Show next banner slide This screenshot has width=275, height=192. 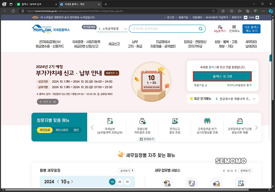pos(50,102)
